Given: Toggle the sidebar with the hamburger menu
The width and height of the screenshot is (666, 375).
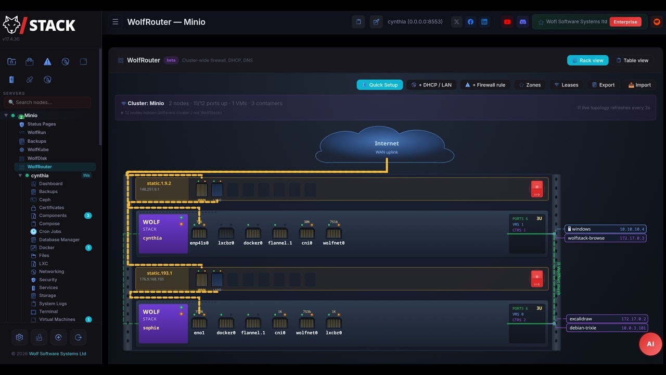Looking at the screenshot, I should tap(116, 22).
